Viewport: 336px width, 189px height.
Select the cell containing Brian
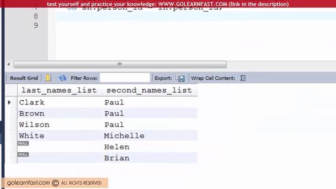tap(150, 158)
